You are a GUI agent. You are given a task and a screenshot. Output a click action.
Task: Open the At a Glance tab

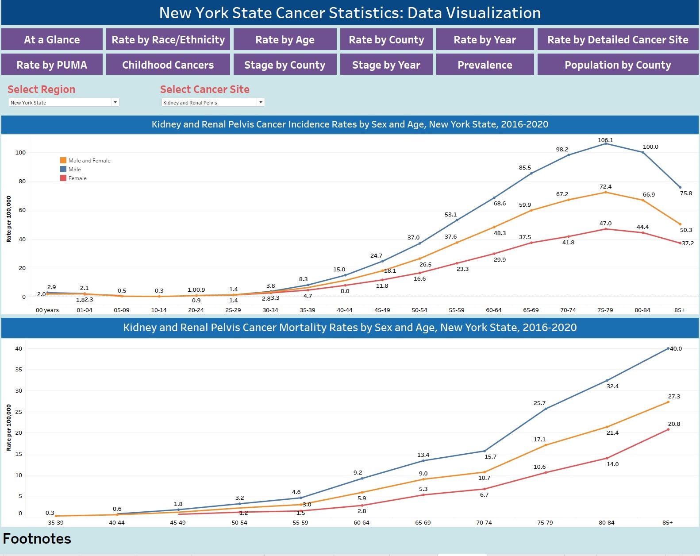(52, 40)
